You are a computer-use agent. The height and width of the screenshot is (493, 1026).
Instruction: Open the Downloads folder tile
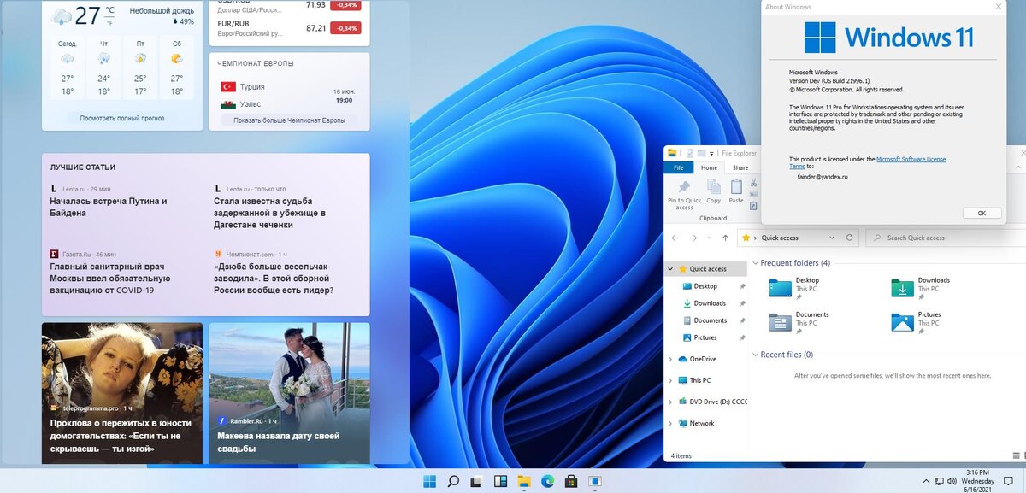pos(919,288)
